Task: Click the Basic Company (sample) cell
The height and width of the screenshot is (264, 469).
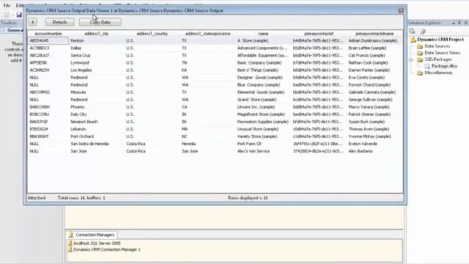Action: [x=263, y=62]
